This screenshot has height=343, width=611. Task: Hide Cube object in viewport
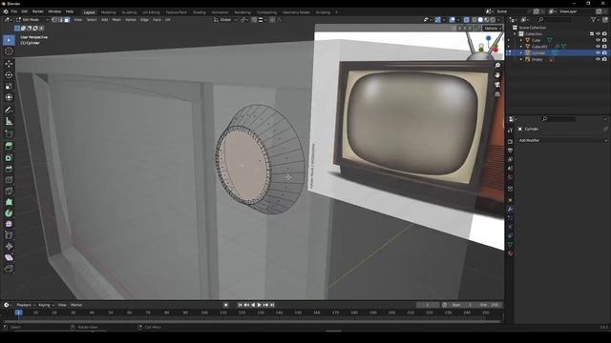click(598, 40)
